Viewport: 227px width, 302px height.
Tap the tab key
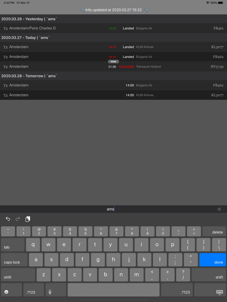pyautogui.click(x=13, y=245)
